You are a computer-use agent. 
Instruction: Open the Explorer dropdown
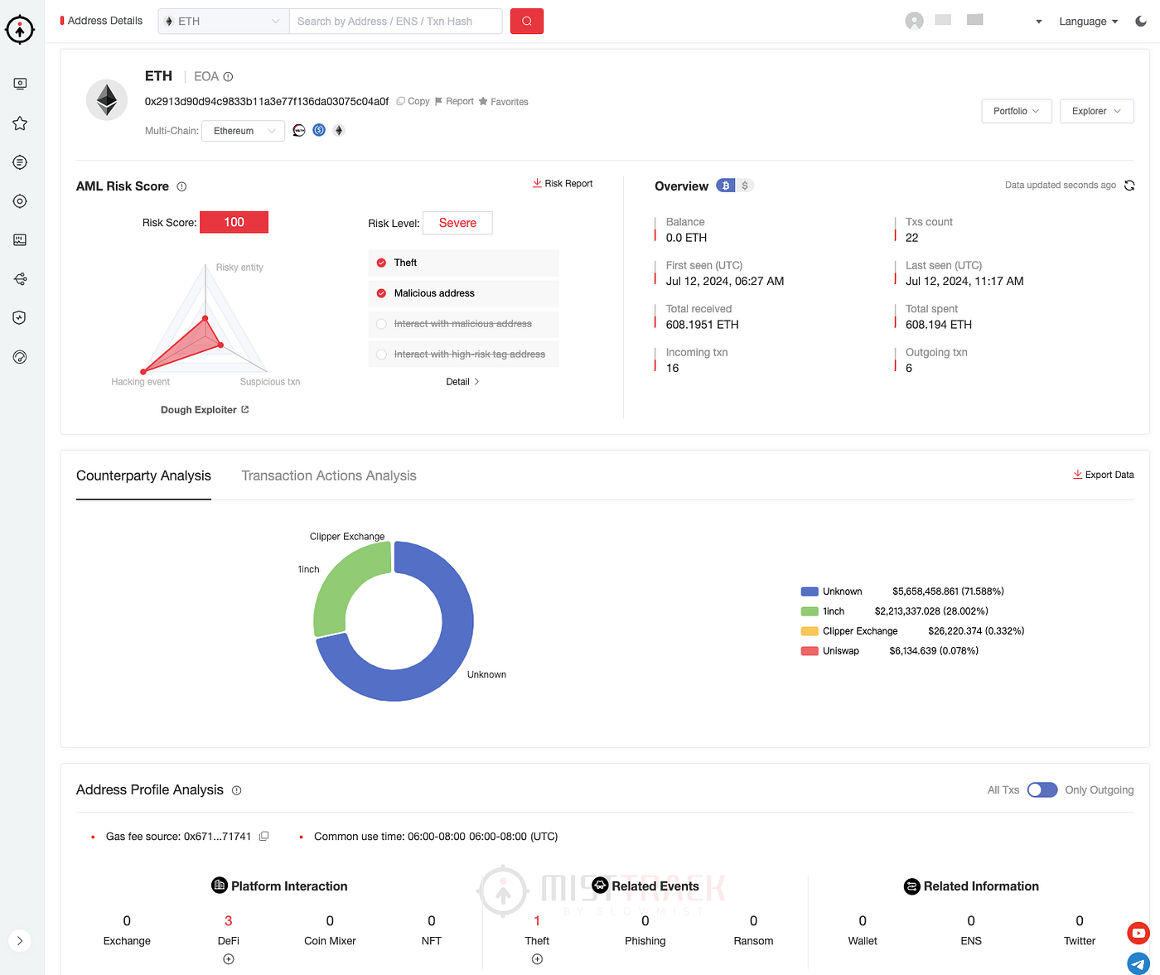click(x=1097, y=111)
